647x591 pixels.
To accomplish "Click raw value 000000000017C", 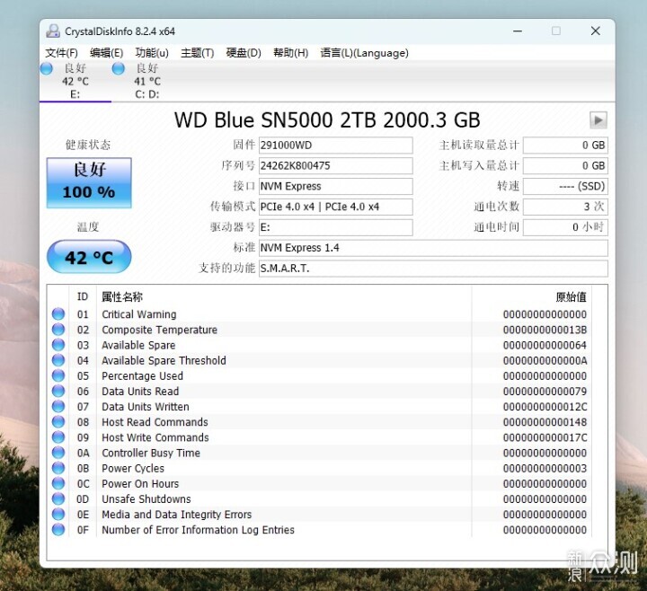I will (x=545, y=437).
